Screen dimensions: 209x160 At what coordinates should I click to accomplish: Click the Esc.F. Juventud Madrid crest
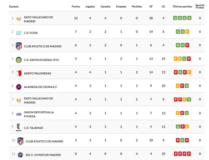[19, 154]
